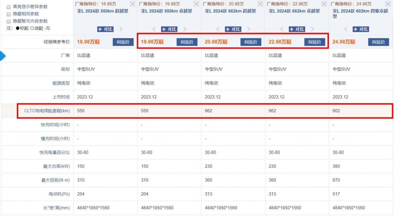
Task: Click 询底价 next to 24.98万起
Action: coord(379,42)
